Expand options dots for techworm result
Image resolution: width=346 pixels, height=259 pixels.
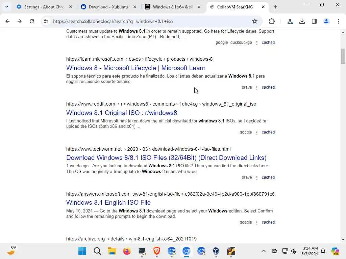point(257,178)
